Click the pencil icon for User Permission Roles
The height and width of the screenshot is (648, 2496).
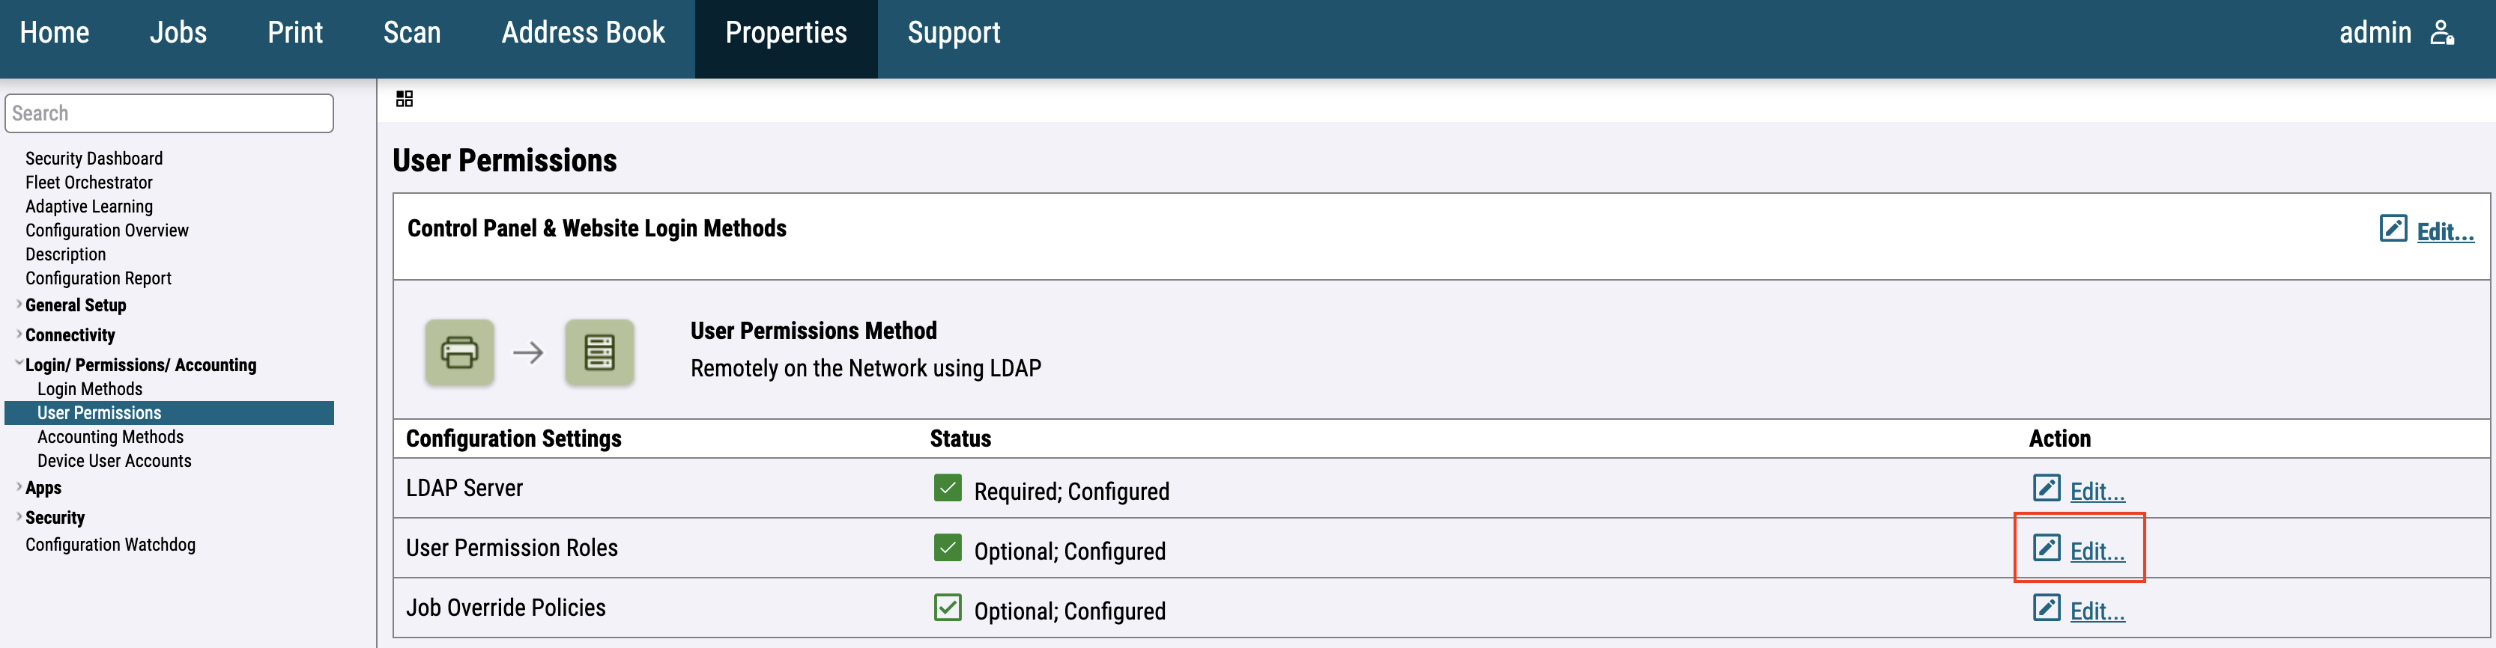pyautogui.click(x=2046, y=548)
